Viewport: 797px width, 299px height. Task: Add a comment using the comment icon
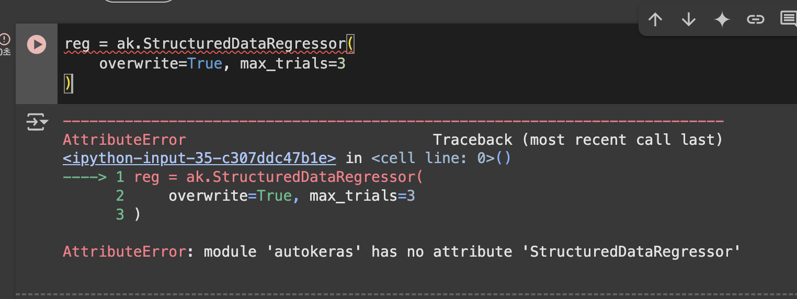click(x=789, y=19)
